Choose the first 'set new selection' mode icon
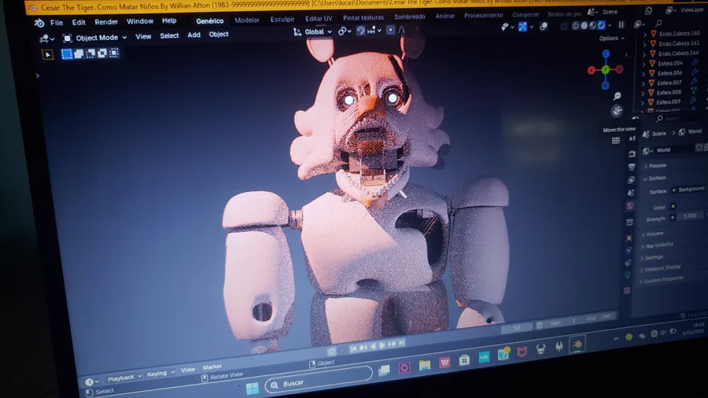The width and height of the screenshot is (708, 398). pyautogui.click(x=67, y=54)
